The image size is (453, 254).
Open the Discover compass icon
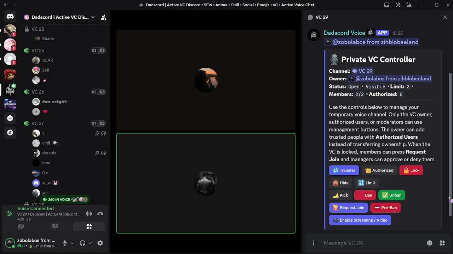click(x=10, y=133)
